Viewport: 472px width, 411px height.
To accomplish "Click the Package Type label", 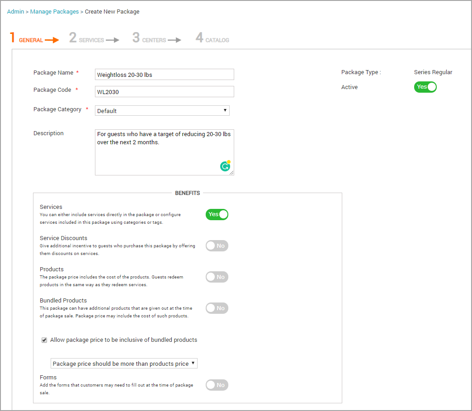I will 361,72.
